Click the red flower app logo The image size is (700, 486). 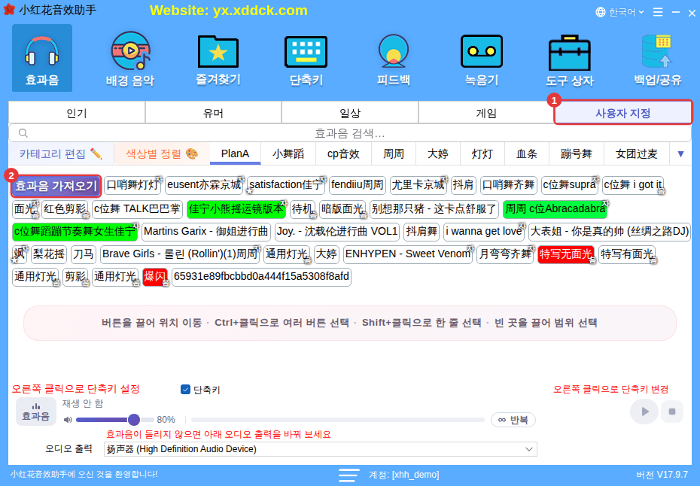point(9,9)
